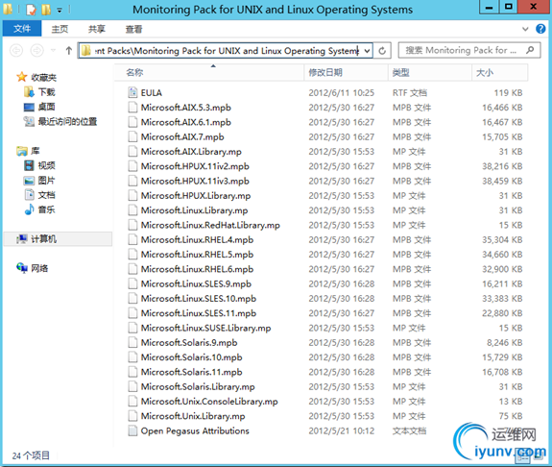
Task: Select Microsoft.HPUX.Library.mp file icon
Action: (x=132, y=196)
